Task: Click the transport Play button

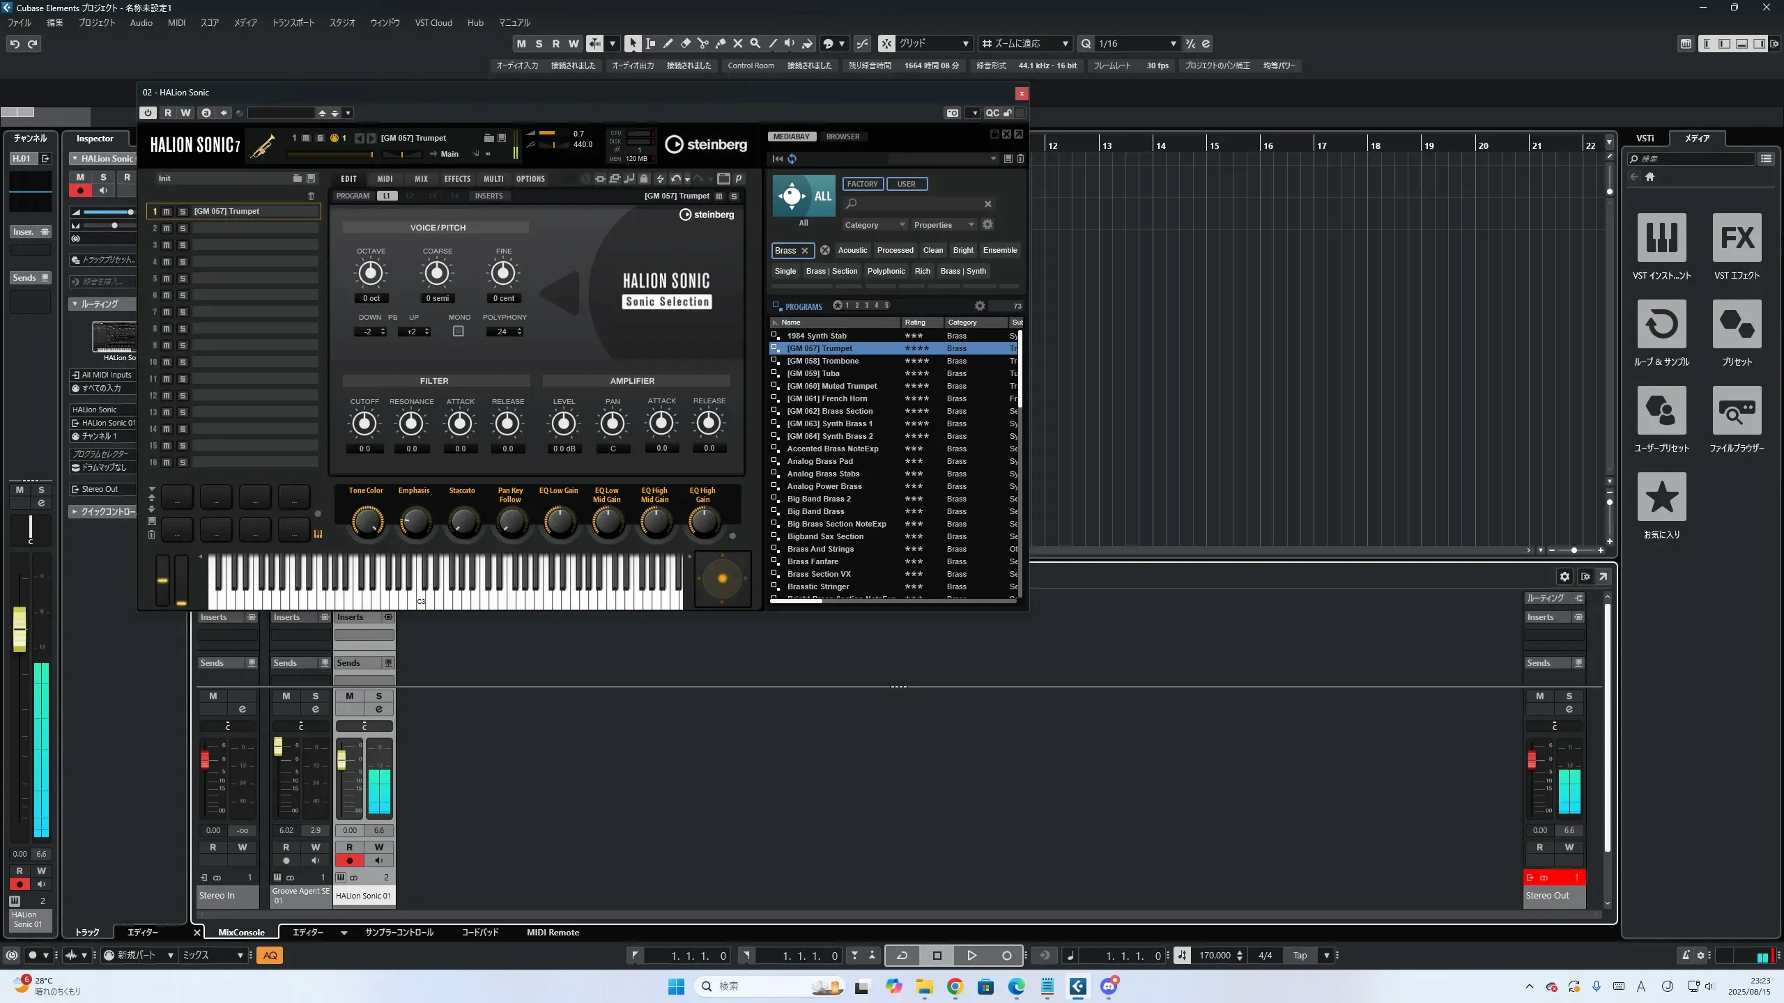Action: point(971,956)
